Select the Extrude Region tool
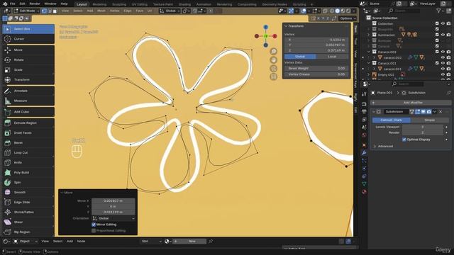The width and height of the screenshot is (454, 255). click(28, 123)
